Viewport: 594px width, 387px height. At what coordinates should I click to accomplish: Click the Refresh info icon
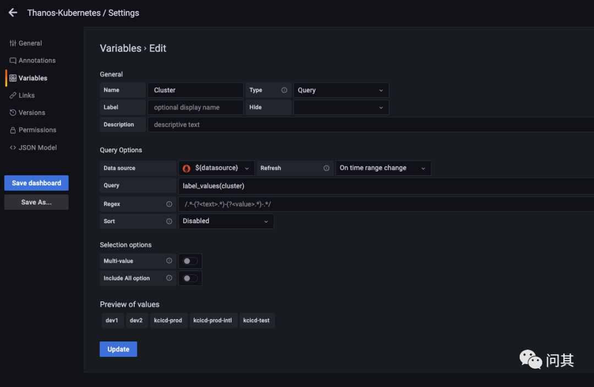pos(327,168)
